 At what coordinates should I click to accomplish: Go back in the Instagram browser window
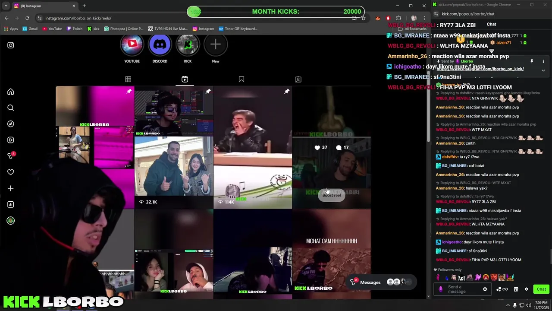point(6,18)
